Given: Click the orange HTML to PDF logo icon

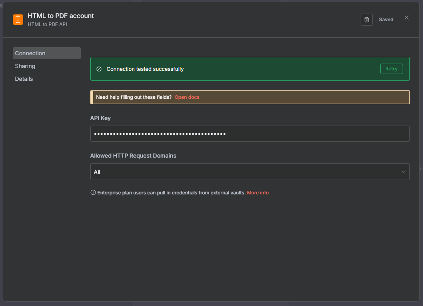Looking at the screenshot, I should pos(18,20).
